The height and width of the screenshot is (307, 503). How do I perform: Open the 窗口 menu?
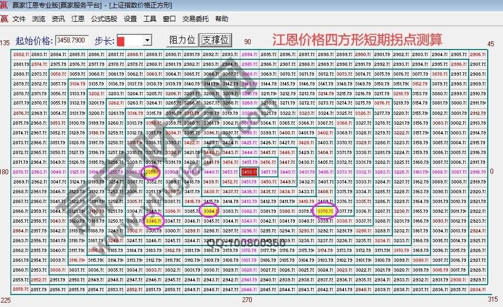pyautogui.click(x=169, y=19)
